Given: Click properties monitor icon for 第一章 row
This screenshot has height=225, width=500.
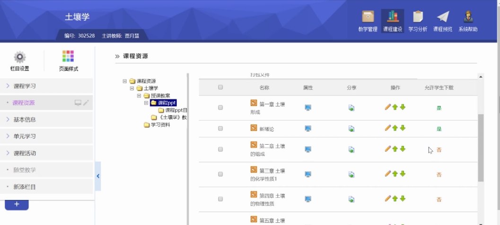Looking at the screenshot, I should pos(308,108).
